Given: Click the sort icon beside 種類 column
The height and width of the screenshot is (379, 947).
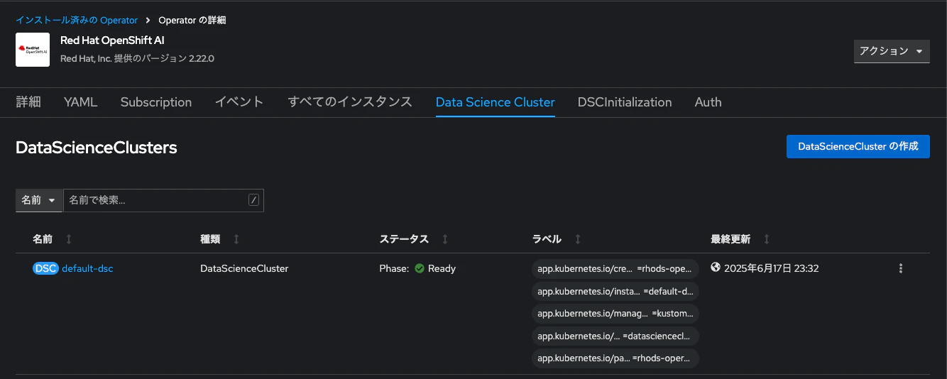Looking at the screenshot, I should (236, 239).
